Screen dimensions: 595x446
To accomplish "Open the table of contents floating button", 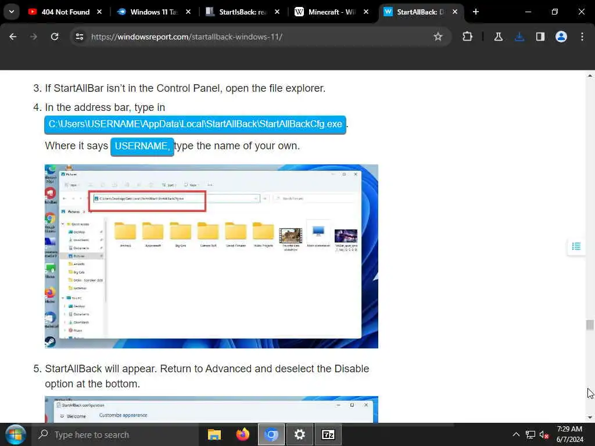I will [x=576, y=246].
